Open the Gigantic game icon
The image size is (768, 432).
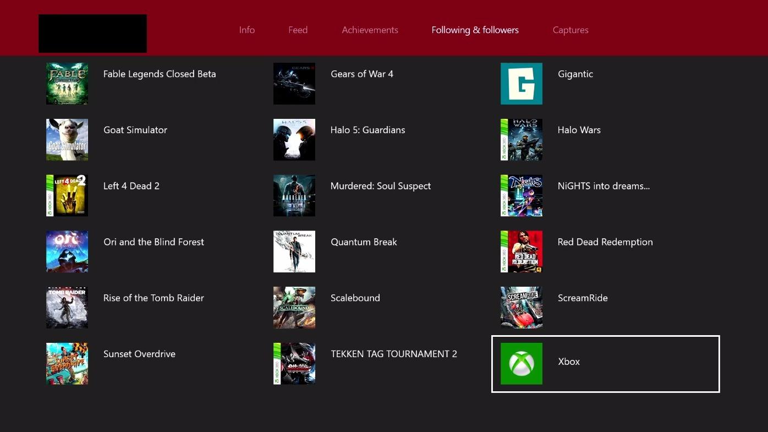tap(521, 84)
